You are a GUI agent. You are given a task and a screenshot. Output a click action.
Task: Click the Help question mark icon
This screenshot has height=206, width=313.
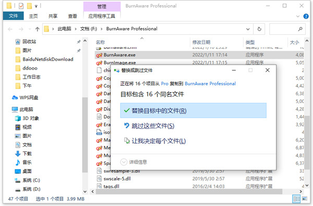306,16
